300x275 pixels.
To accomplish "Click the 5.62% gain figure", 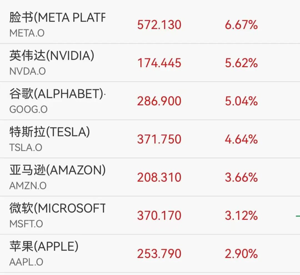I will pos(241,63).
